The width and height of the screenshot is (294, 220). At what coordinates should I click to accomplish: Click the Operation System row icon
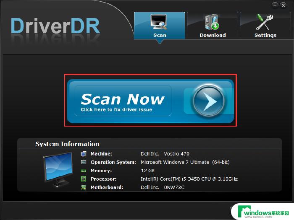click(84, 162)
